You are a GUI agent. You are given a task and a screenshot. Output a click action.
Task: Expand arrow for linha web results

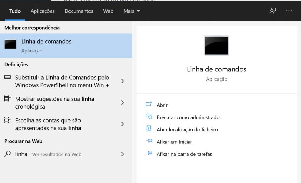(x=123, y=154)
